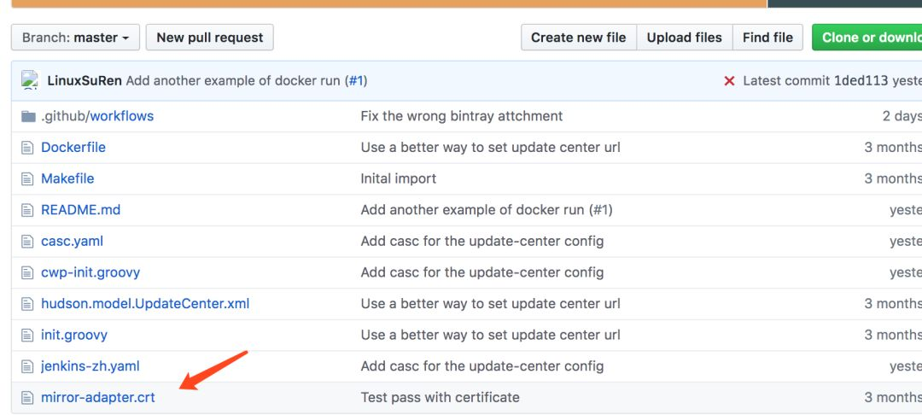Click the Makefile file icon
Viewport: 922px width, 415px height.
27,178
